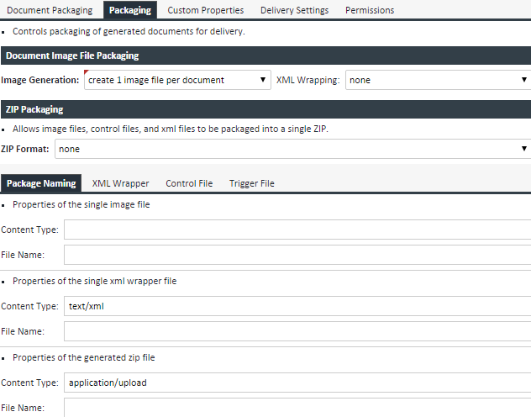Focus the single image file File Name field
Screen dimensions: 531x417
pyautogui.click(x=297, y=255)
